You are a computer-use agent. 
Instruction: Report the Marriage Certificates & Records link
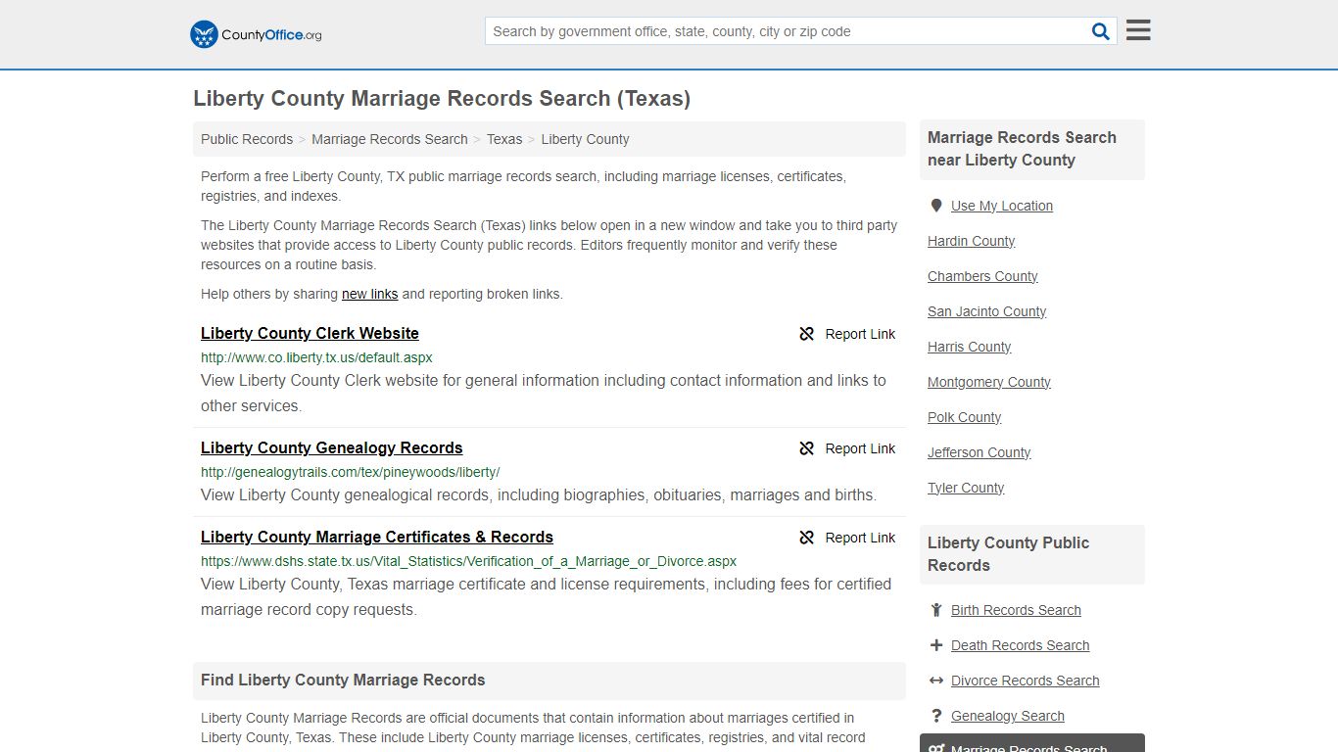[847, 538]
